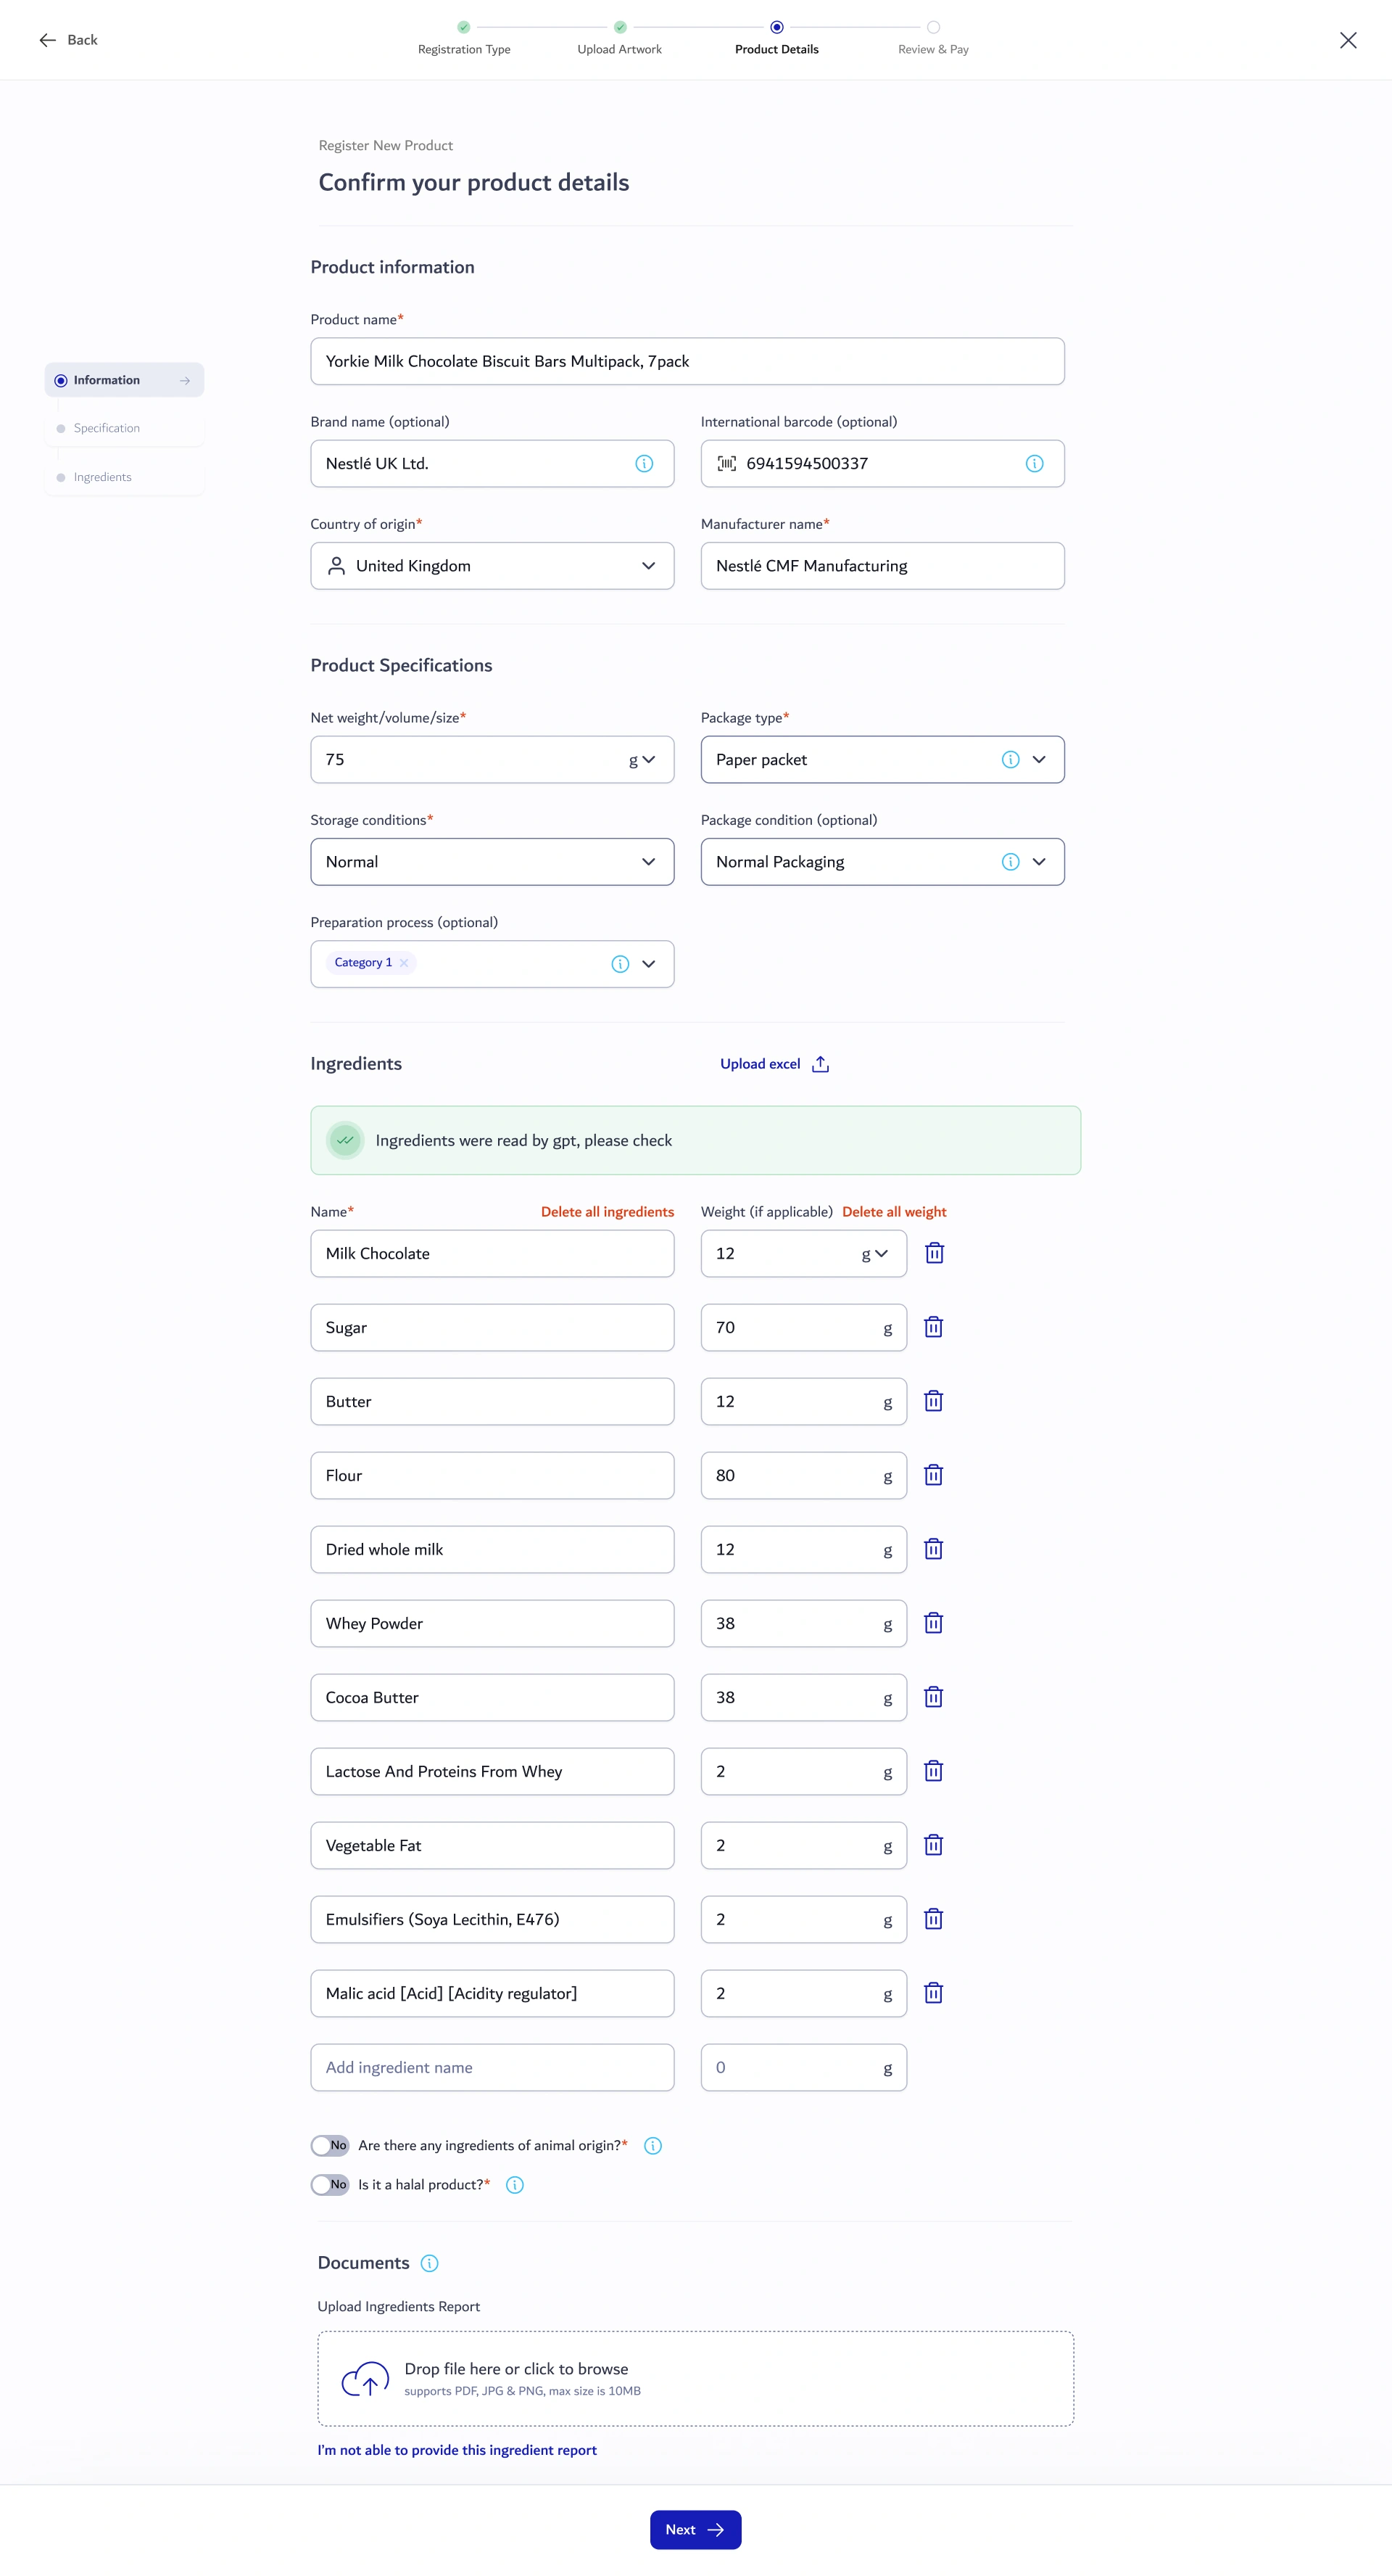Delete the Cocoa Butter ingredient row
This screenshot has width=1392, height=2576.
tap(933, 1697)
